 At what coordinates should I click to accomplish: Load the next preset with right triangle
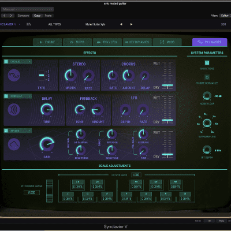(131, 24)
